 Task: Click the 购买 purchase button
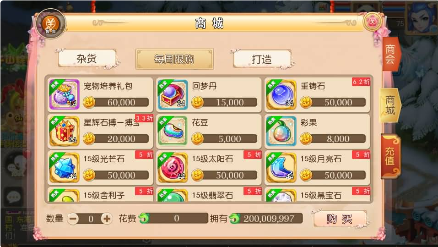point(340,219)
